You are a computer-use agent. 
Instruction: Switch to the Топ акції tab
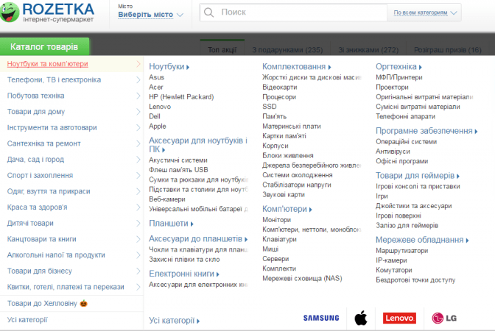click(222, 50)
